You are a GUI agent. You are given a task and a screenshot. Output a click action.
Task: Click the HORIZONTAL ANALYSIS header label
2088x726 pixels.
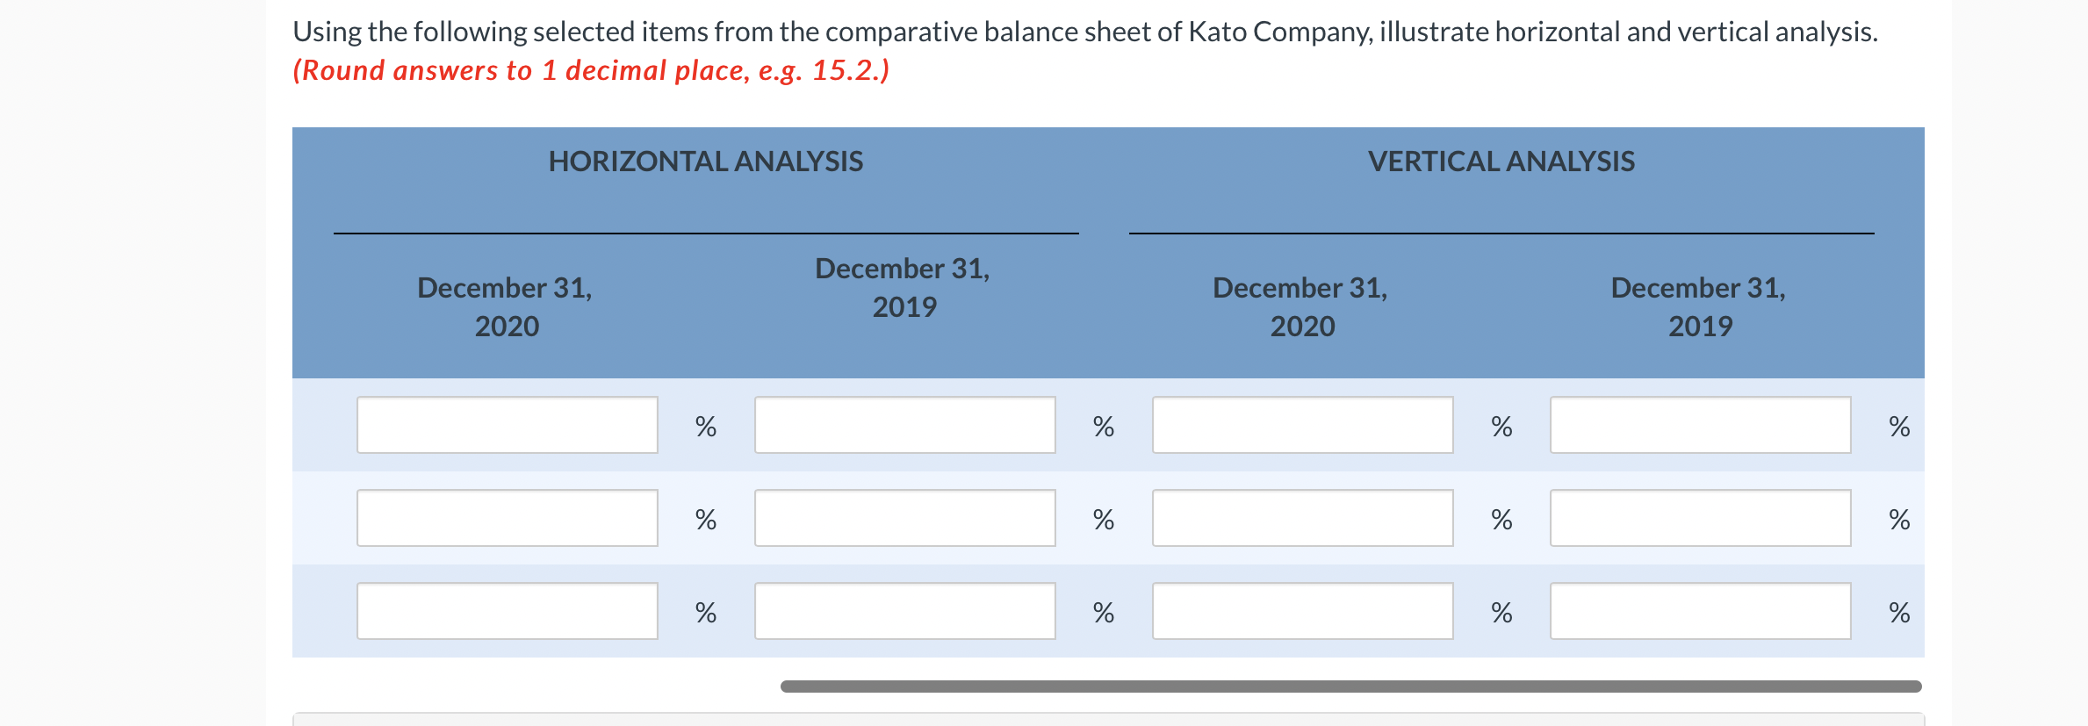706,161
